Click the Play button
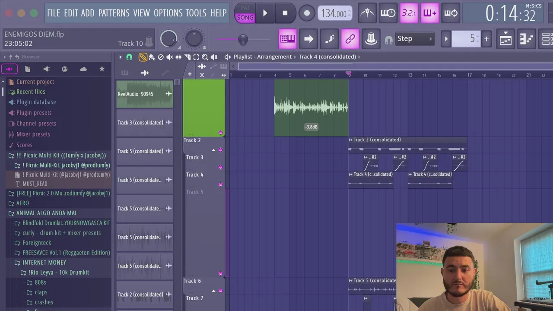The width and height of the screenshot is (553, 311). click(x=265, y=13)
